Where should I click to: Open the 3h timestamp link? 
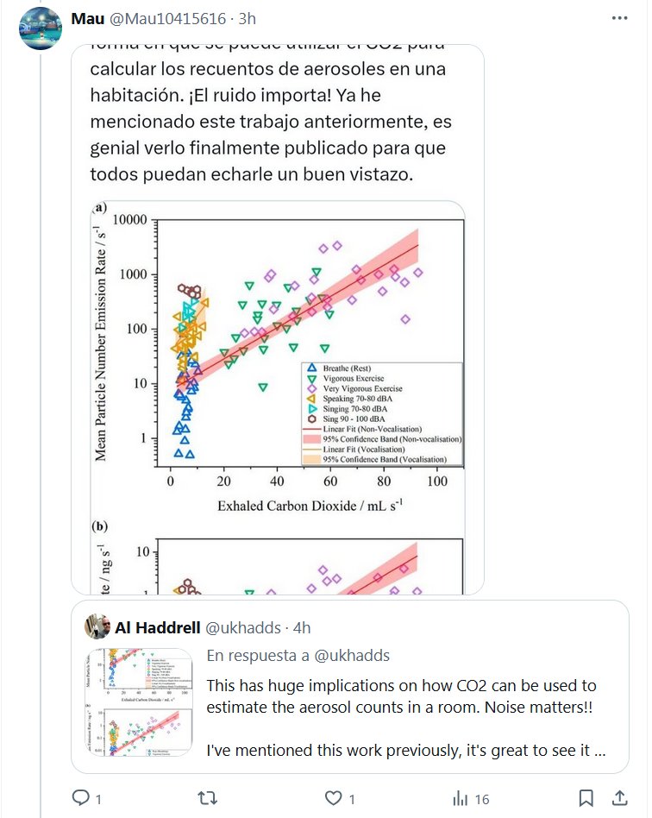(246, 19)
